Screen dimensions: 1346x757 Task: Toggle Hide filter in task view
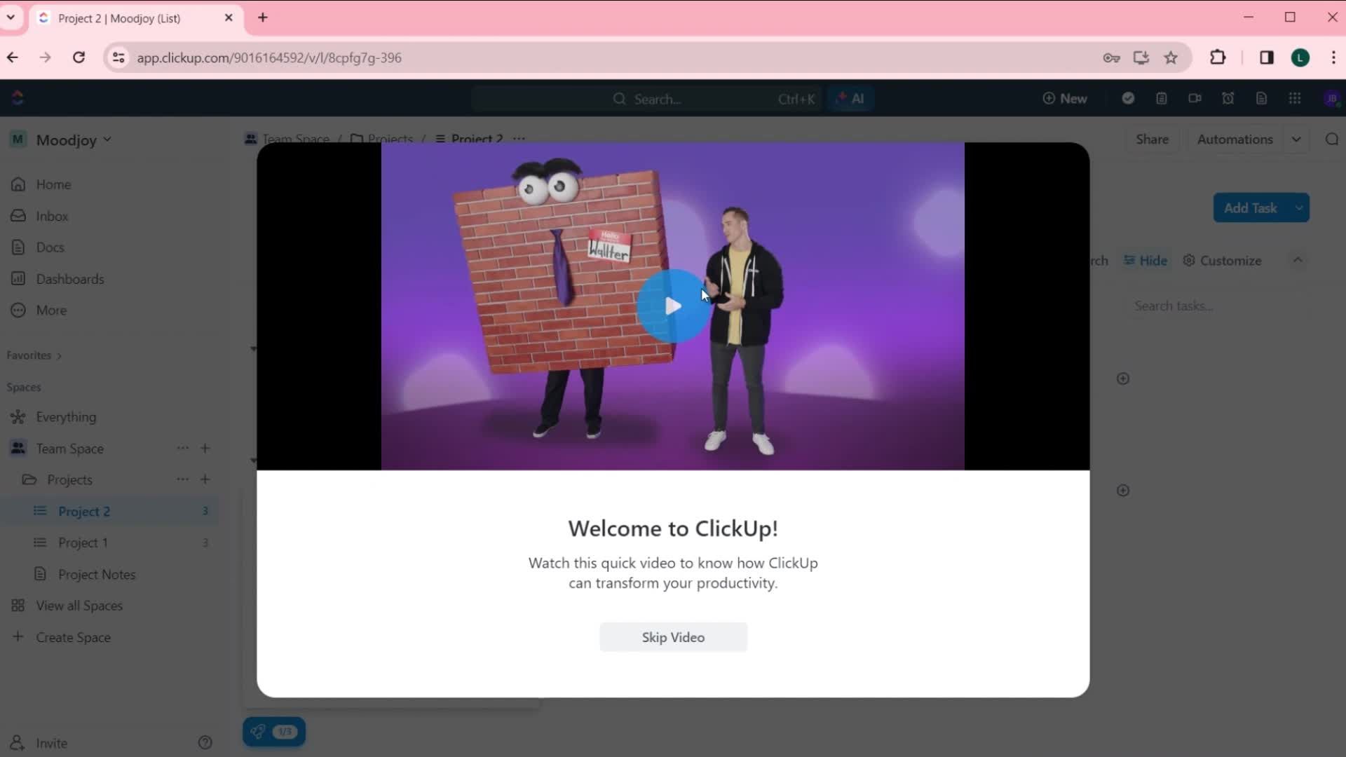point(1146,261)
